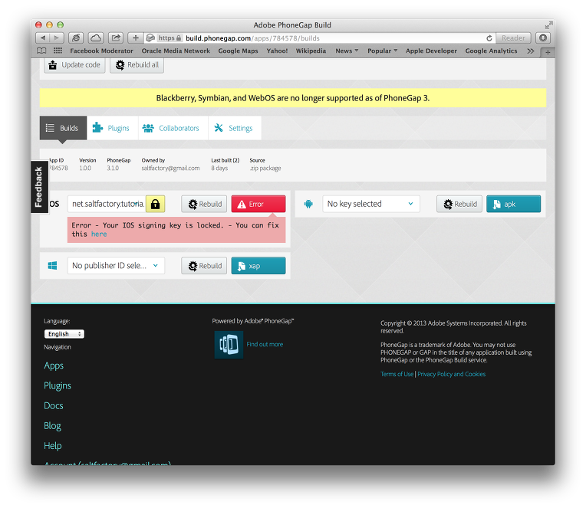The height and width of the screenshot is (508, 586).
Task: Open a new tab with plus icon
Action: click(x=548, y=52)
